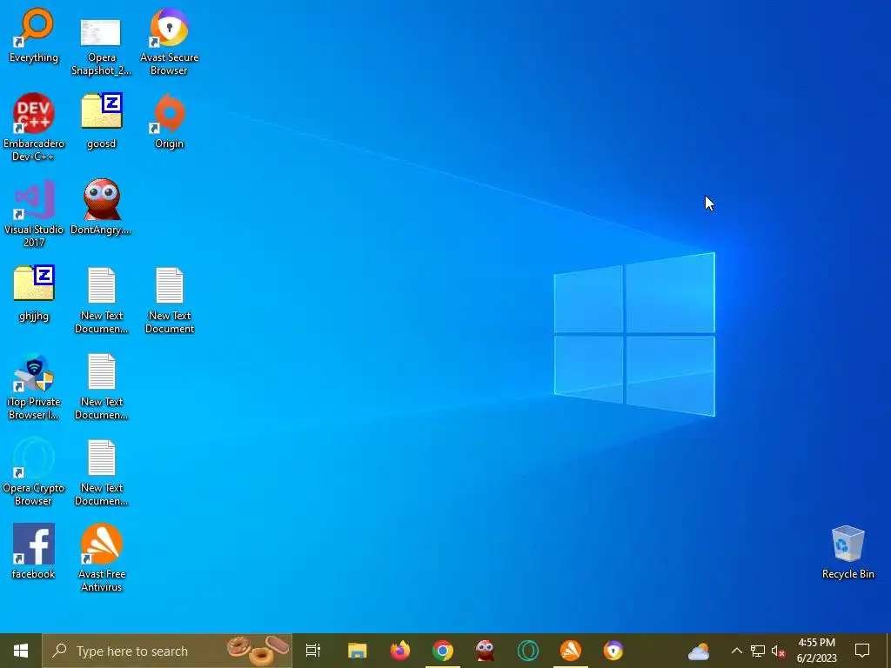Select the Embarcadero Dev-C++ desktop shortcut
891x668 pixels.
pos(34,127)
